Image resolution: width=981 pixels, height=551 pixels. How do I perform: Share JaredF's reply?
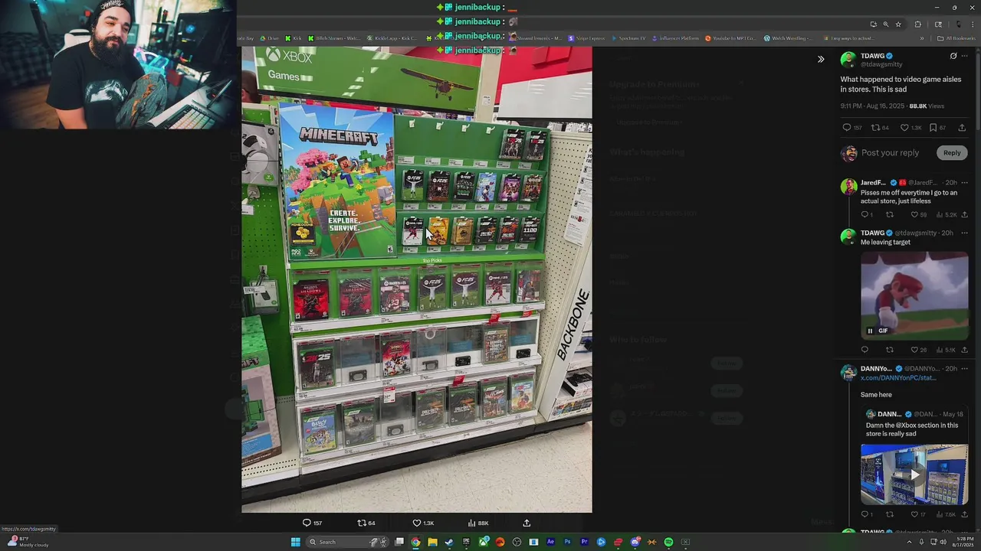[964, 215]
